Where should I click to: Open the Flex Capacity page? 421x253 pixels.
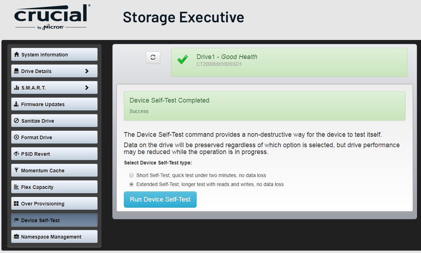tap(54, 187)
